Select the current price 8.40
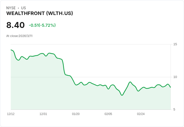 point(15,25)
